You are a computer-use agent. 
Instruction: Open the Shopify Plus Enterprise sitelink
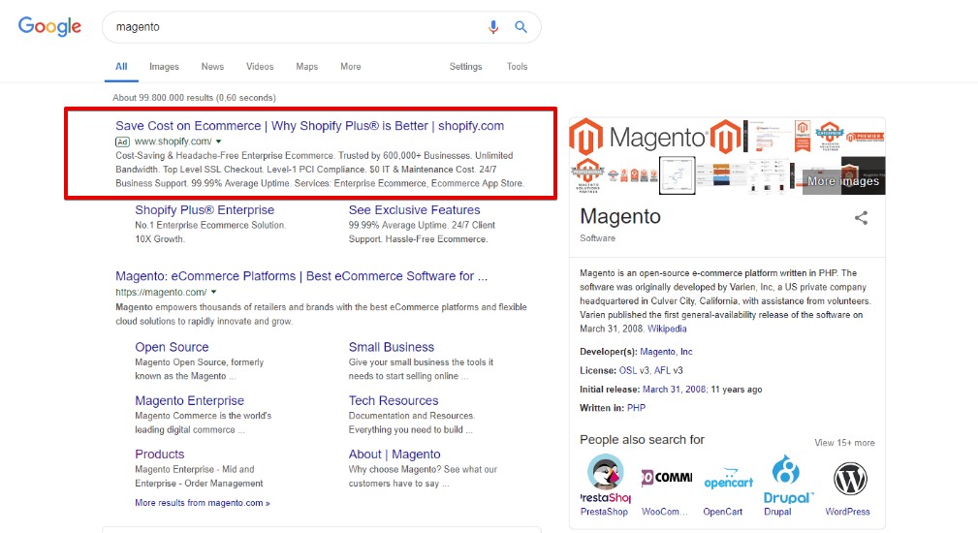(205, 210)
